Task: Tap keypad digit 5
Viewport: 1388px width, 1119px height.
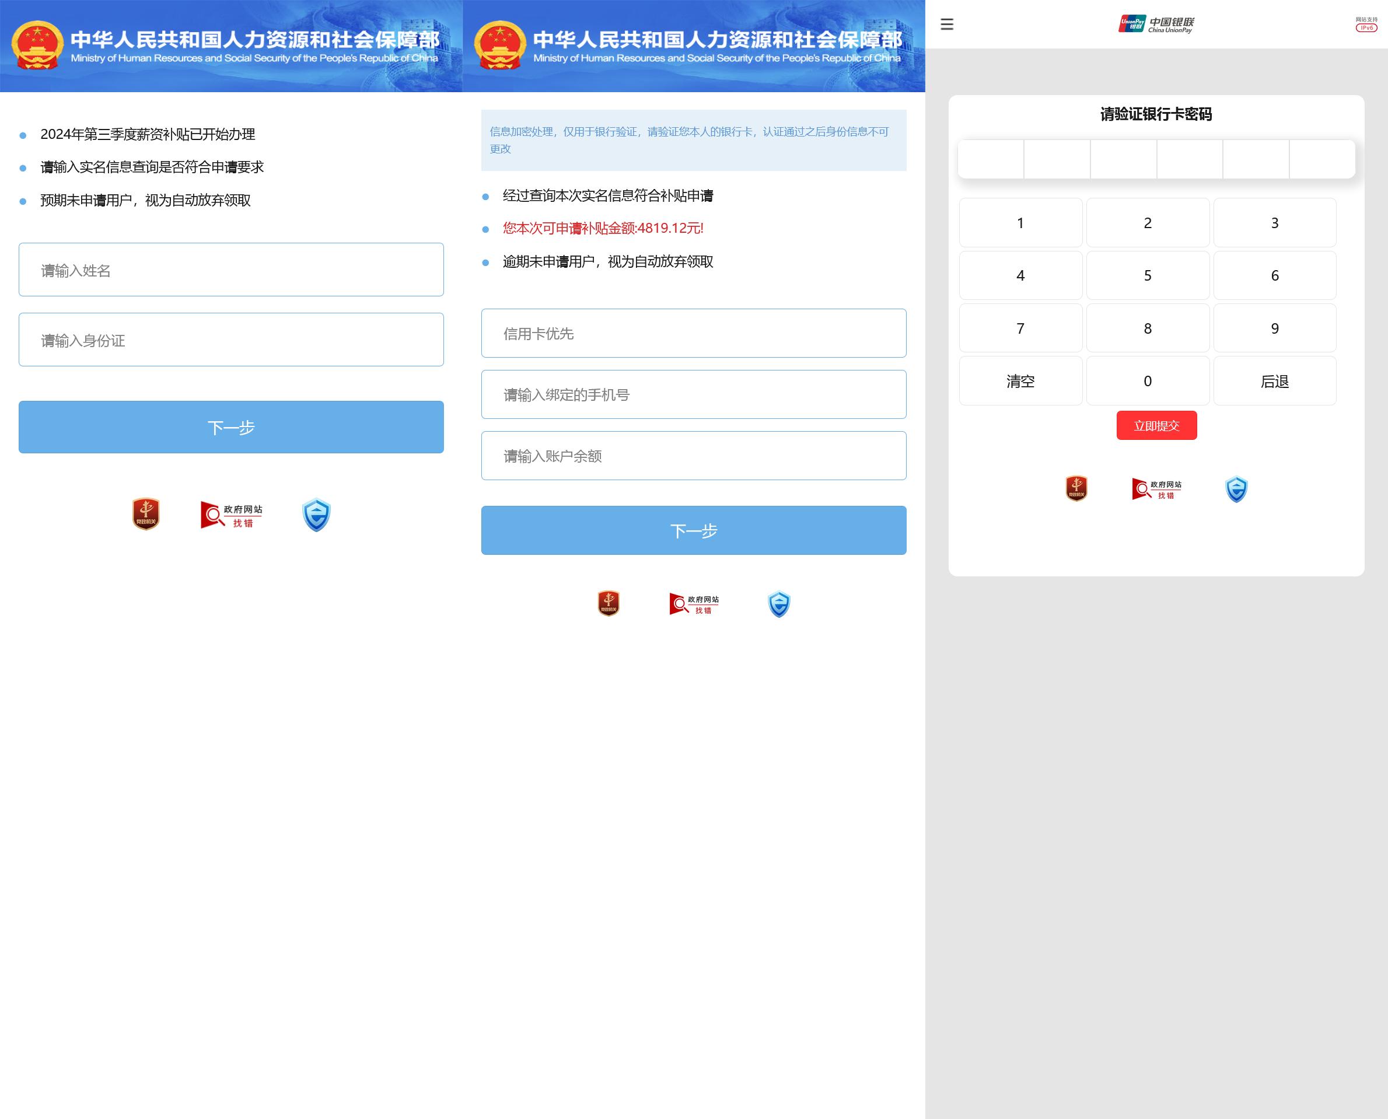Action: pyautogui.click(x=1148, y=275)
